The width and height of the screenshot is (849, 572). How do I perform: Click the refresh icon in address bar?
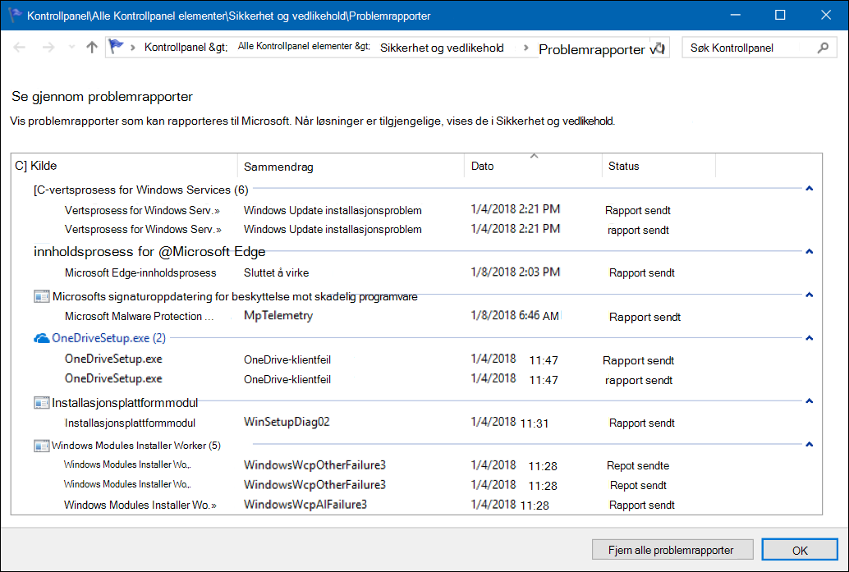[x=659, y=48]
